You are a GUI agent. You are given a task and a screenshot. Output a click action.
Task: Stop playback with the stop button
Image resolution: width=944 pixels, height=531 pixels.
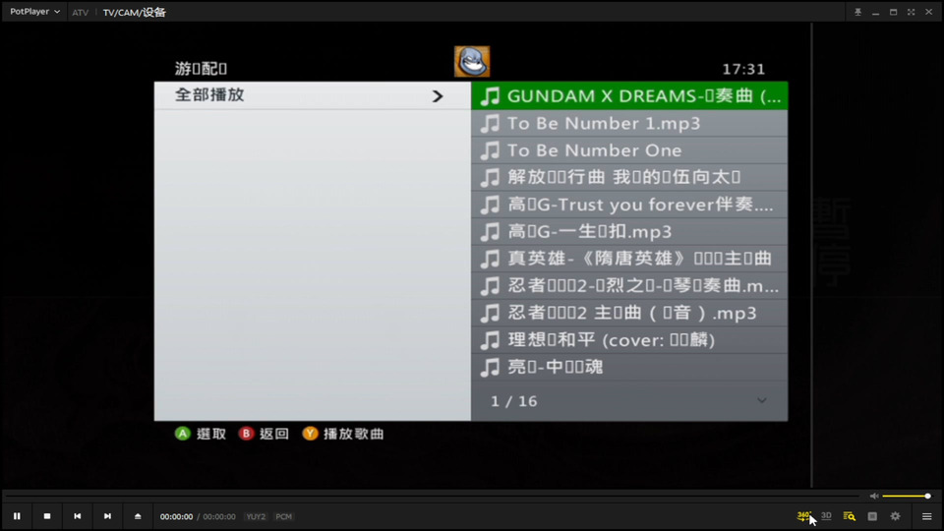pos(47,516)
